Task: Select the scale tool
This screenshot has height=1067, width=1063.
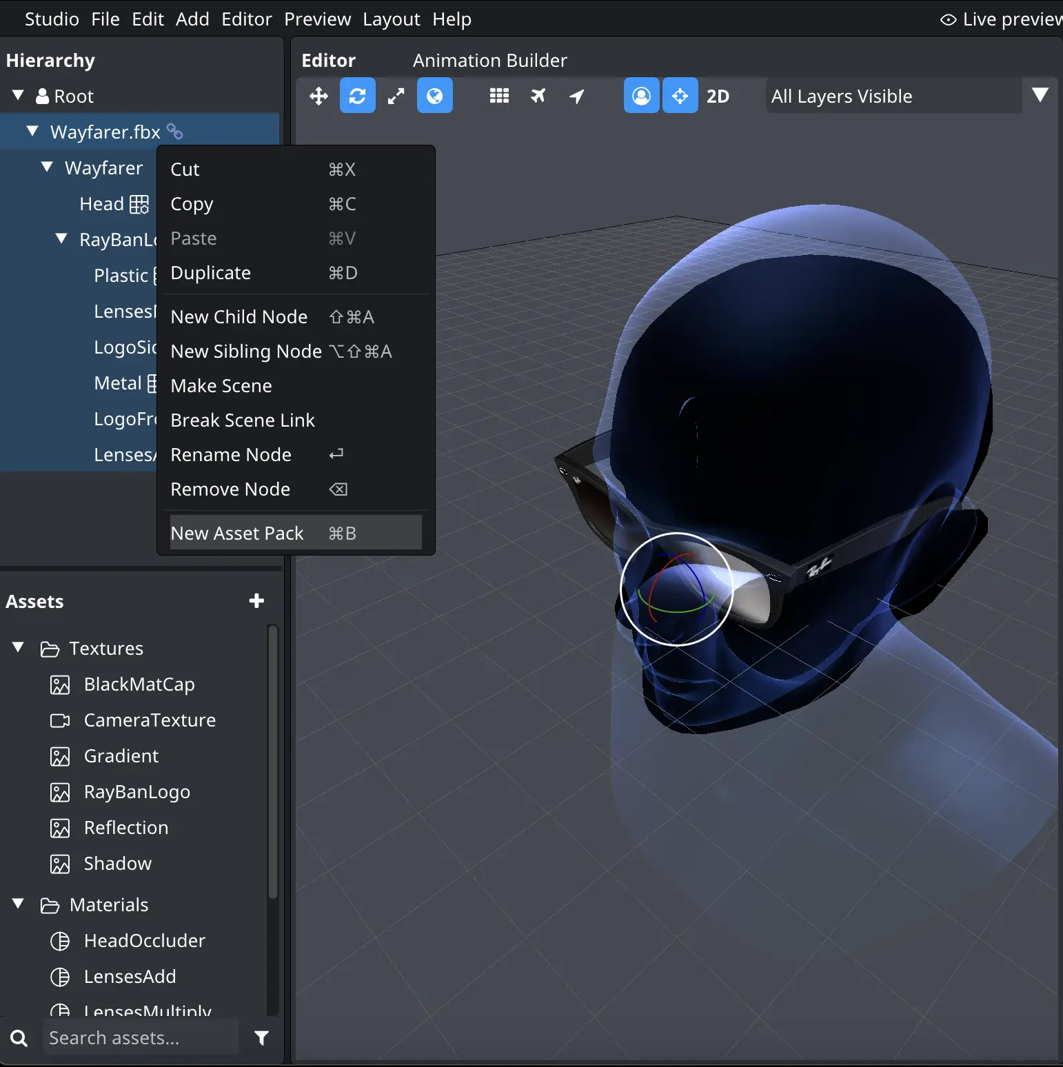Action: pyautogui.click(x=396, y=96)
